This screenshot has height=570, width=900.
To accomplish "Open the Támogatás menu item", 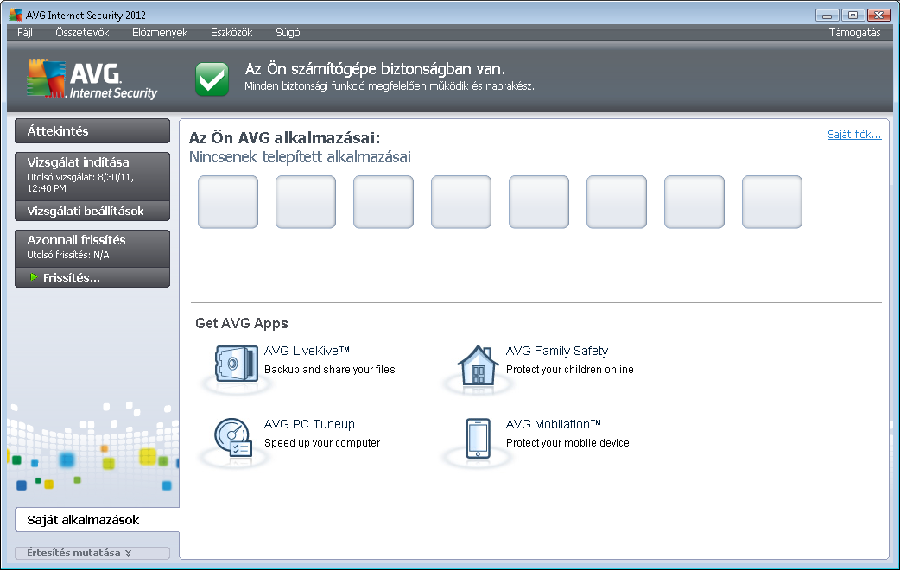I will click(854, 33).
